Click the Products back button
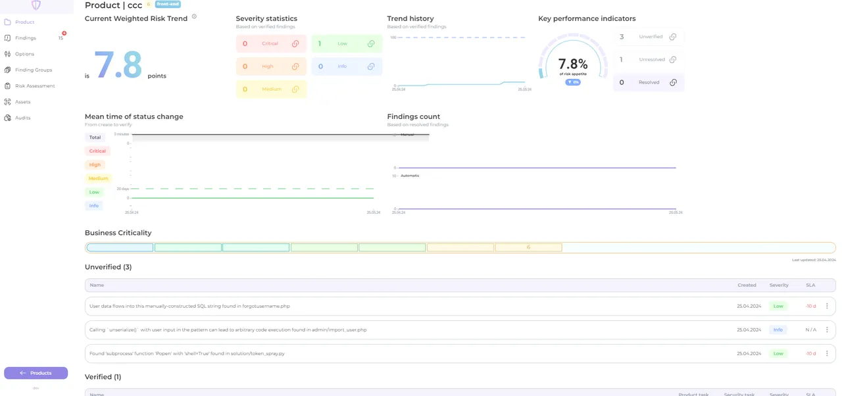 pos(36,373)
